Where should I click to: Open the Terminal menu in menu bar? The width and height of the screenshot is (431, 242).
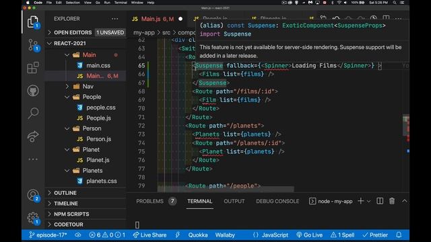tap(121, 3)
